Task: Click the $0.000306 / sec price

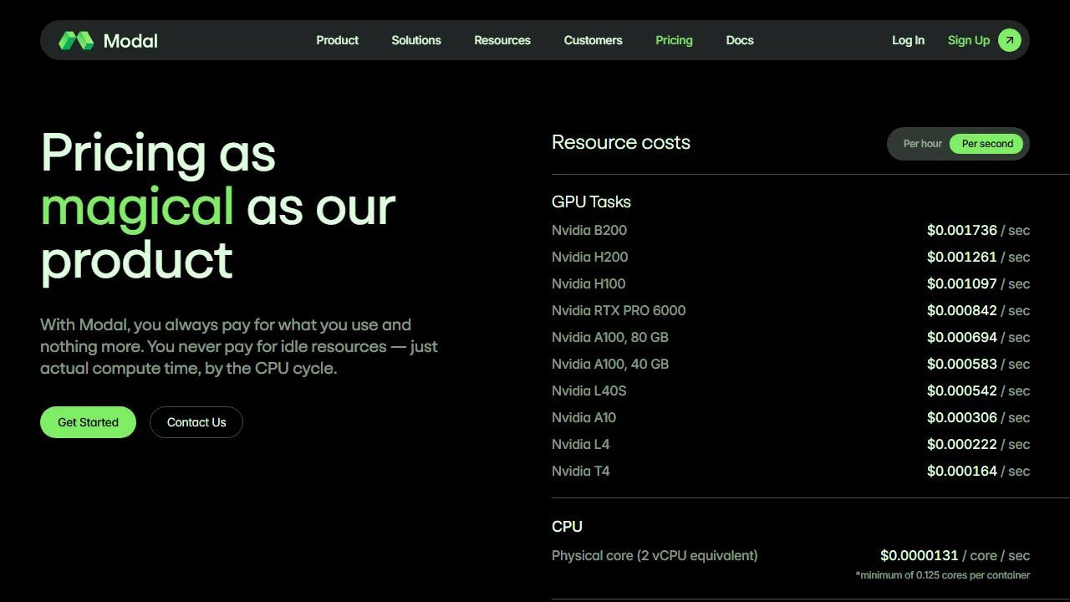Action: click(x=978, y=417)
